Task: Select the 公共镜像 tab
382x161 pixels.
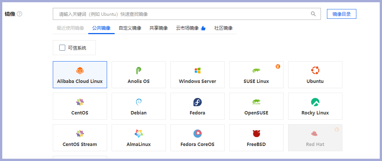Action: pyautogui.click(x=101, y=28)
